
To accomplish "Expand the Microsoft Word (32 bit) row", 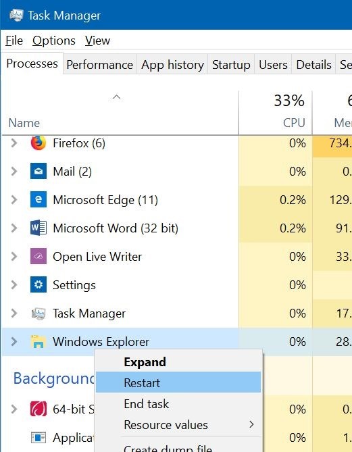I will click(x=14, y=228).
